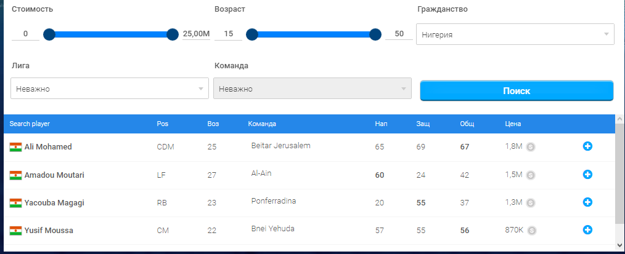Add Yacouba Magagi with the plus icon
Image resolution: width=625 pixels, height=254 pixels.
click(587, 202)
